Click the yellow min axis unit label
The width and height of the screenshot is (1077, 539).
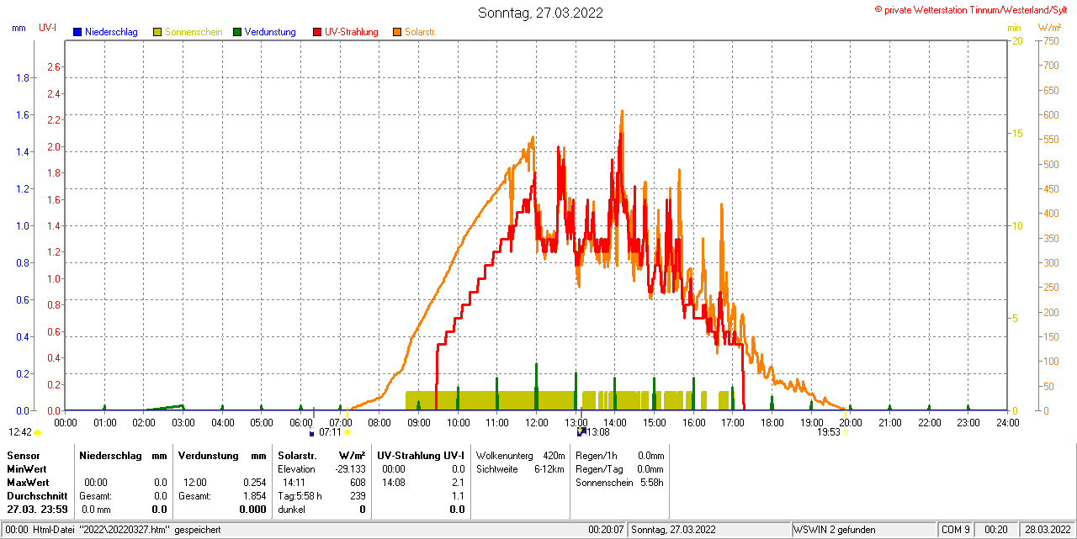(1014, 28)
